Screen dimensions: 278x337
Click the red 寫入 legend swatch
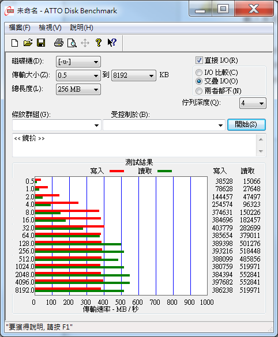click(117, 171)
